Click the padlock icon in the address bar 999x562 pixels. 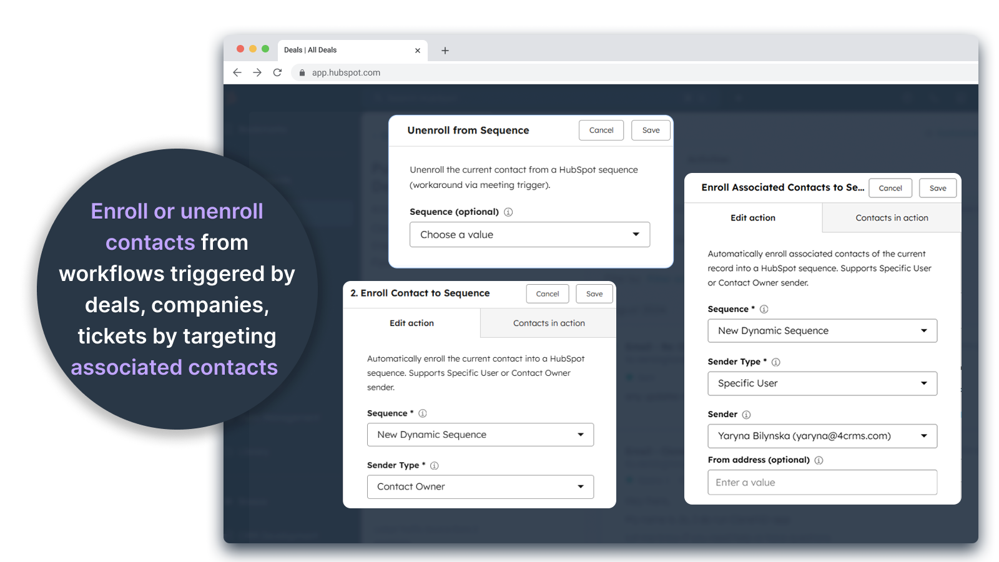pos(302,72)
